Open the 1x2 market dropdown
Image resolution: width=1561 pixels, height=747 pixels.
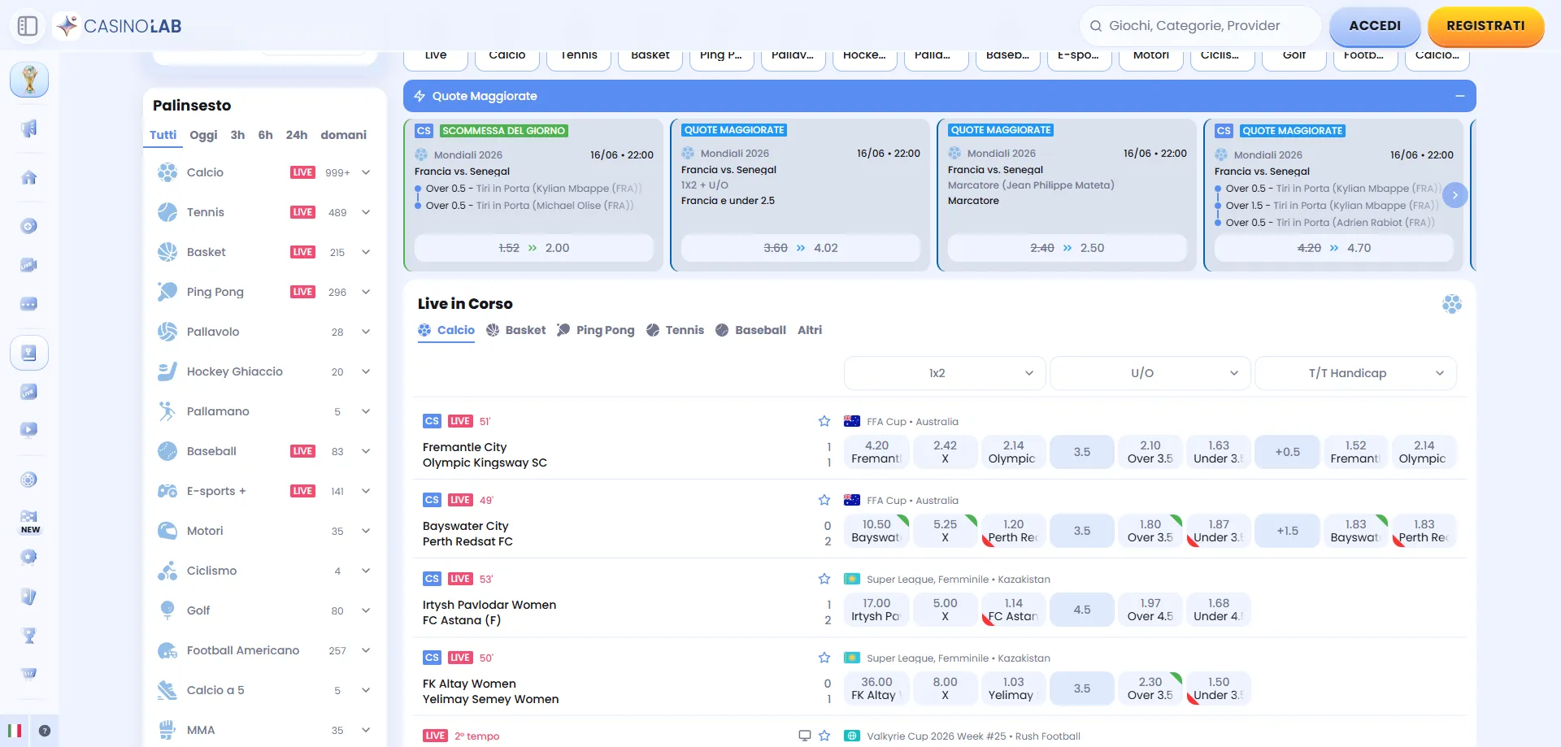point(945,373)
